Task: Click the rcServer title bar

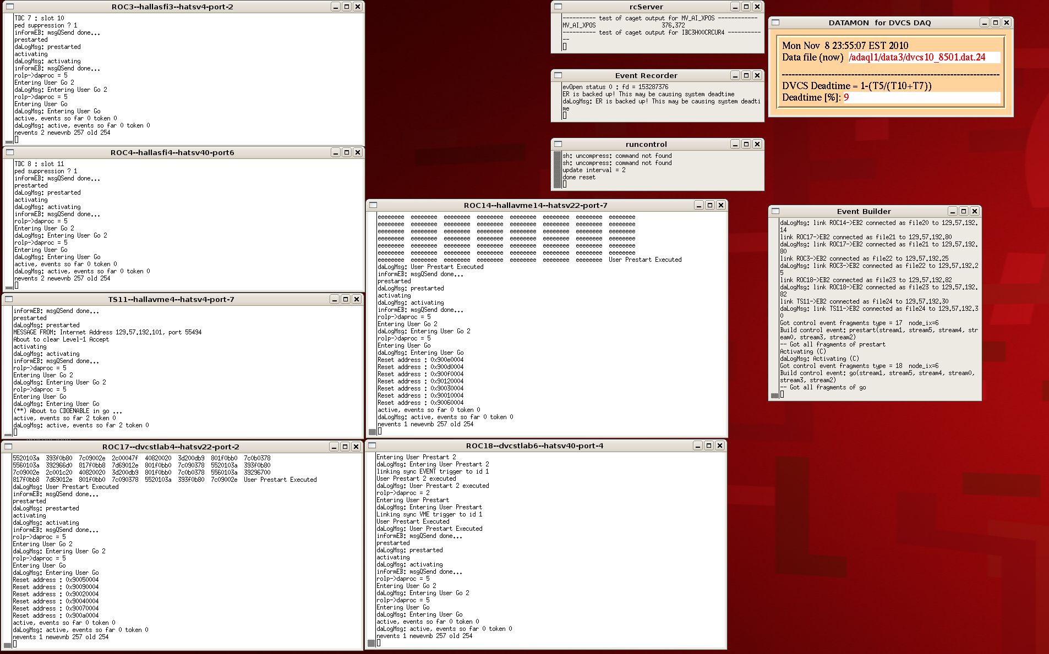Action: tap(646, 7)
